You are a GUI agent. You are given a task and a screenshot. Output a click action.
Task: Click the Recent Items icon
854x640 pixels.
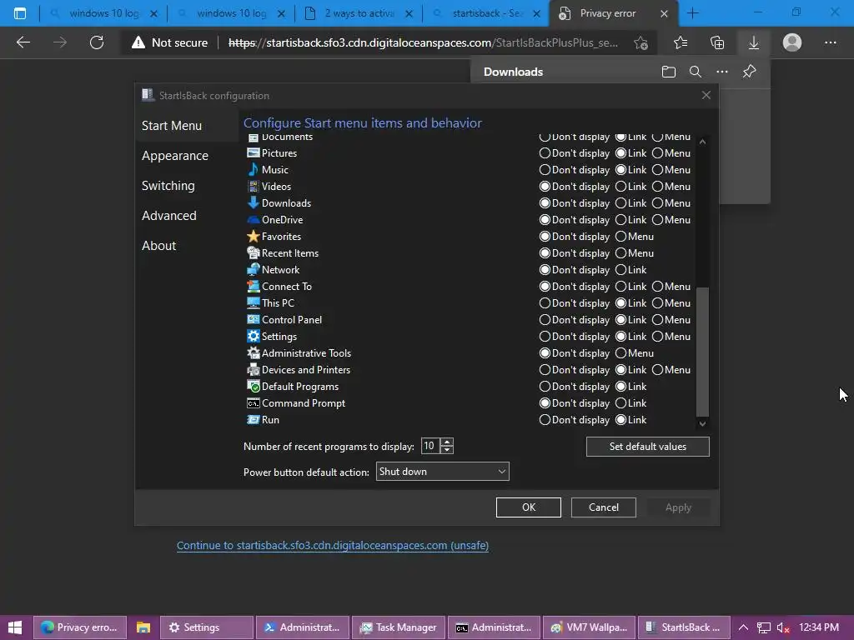click(x=254, y=253)
